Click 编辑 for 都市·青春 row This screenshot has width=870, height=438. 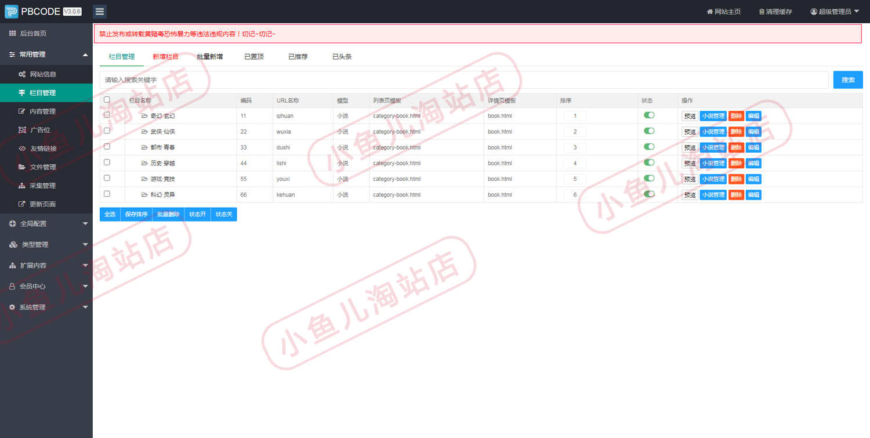point(753,147)
